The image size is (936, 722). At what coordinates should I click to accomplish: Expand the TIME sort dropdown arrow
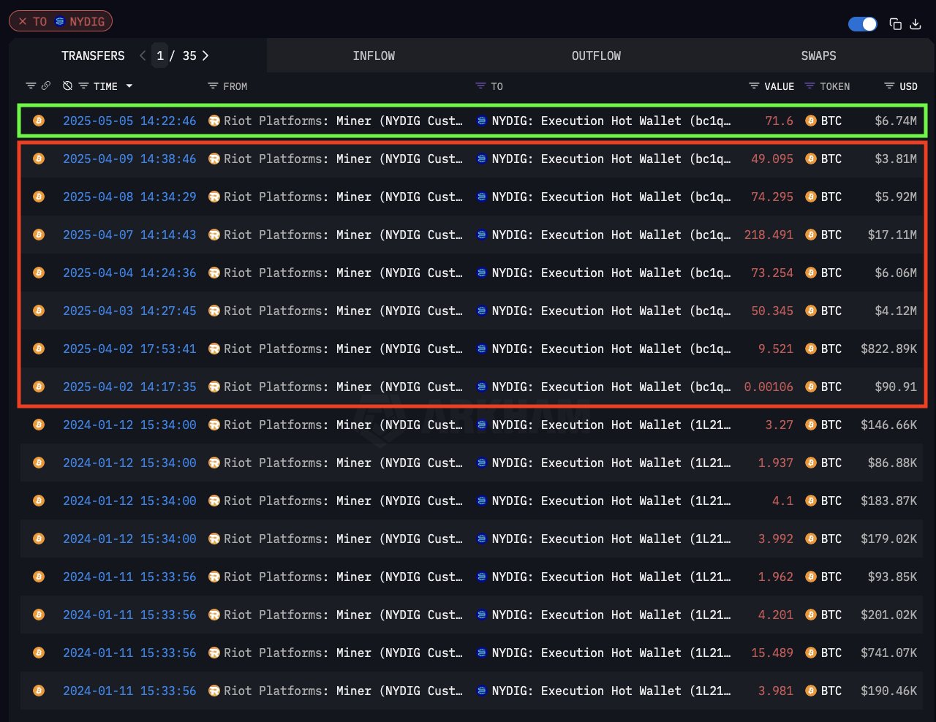129,86
